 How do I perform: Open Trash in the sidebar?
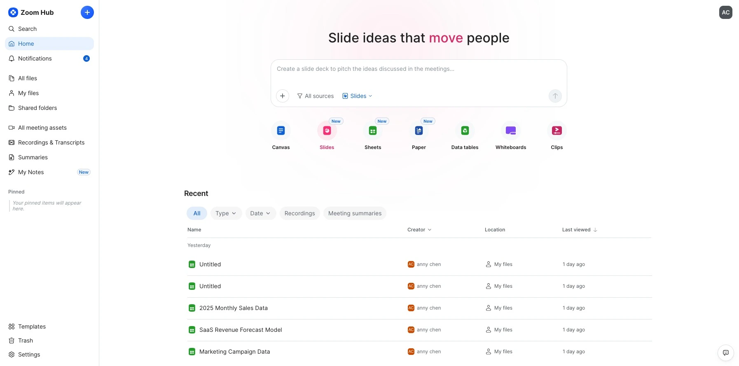(x=49, y=340)
